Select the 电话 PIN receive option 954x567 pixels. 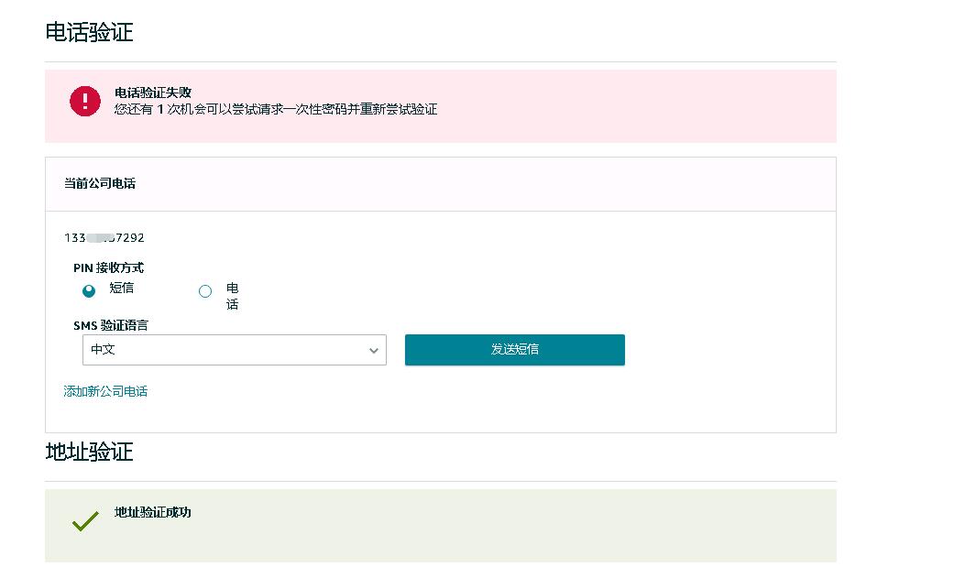point(205,291)
